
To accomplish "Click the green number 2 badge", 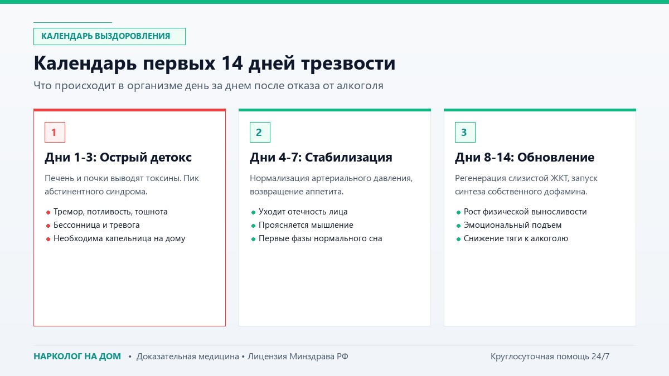I will click(260, 132).
